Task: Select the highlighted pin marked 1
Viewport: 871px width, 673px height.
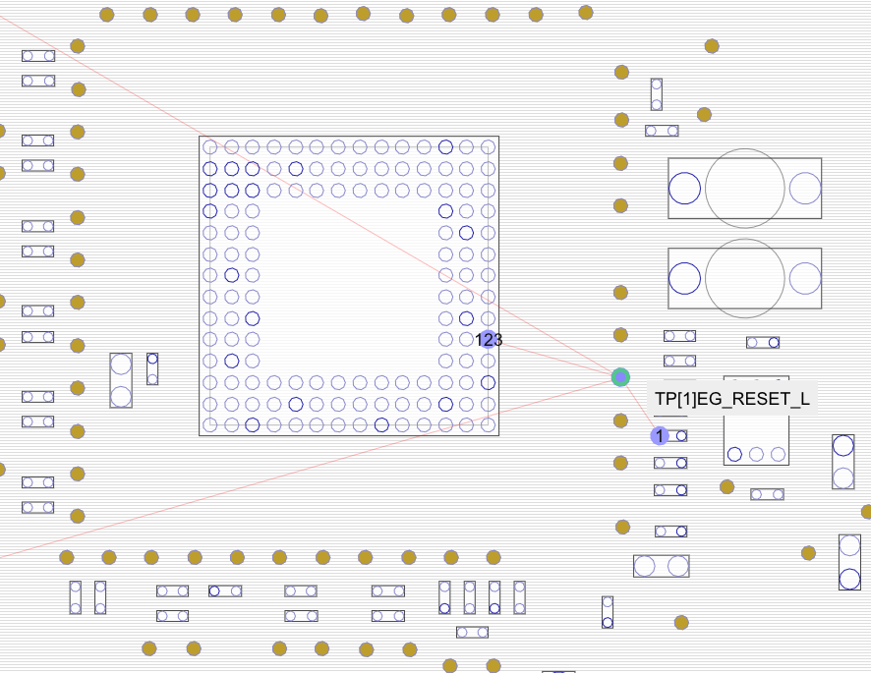Action: (x=660, y=435)
